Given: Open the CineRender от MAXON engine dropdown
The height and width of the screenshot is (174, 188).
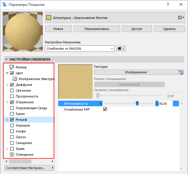Looking at the screenshot, I should pyautogui.click(x=80, y=49).
